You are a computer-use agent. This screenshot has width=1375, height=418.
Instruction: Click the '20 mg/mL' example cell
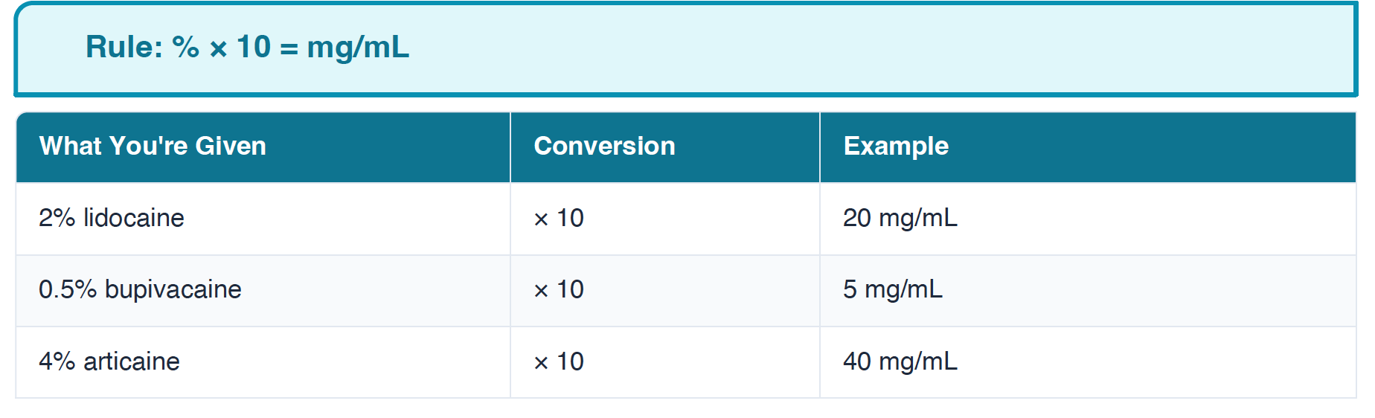point(900,218)
